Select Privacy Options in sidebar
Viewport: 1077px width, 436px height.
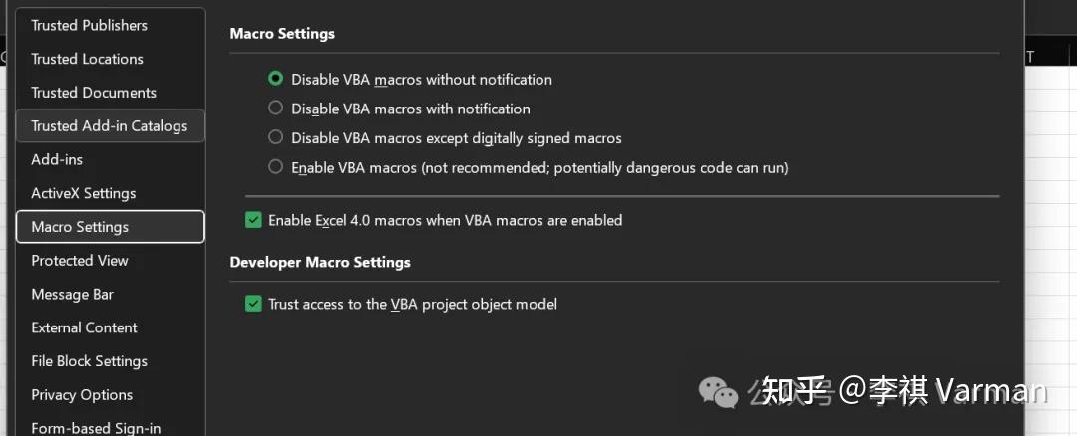pyautogui.click(x=82, y=395)
